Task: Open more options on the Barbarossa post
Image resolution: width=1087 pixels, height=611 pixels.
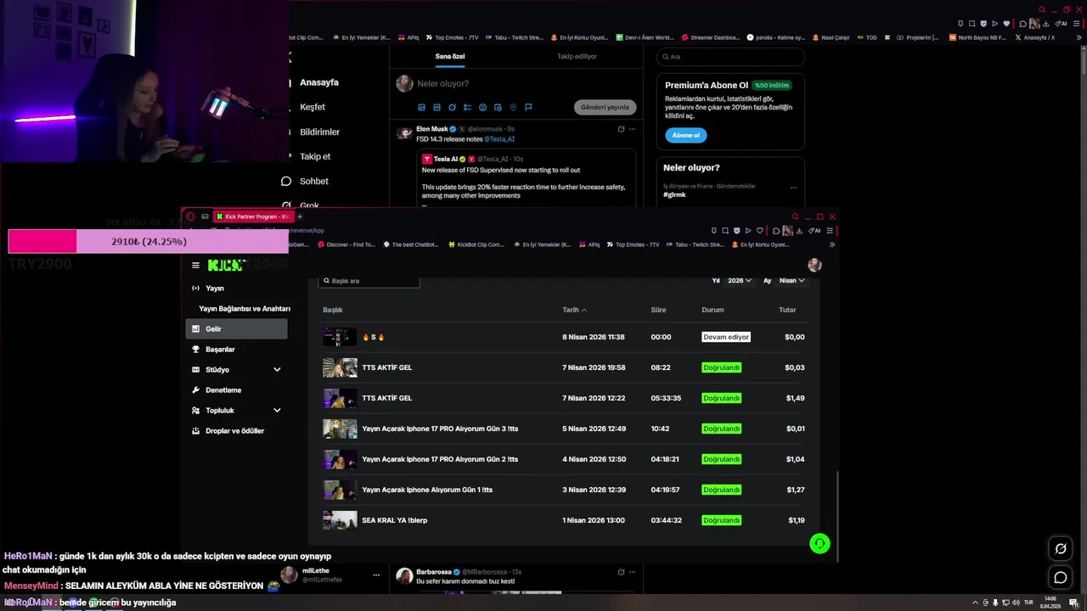Action: pos(632,572)
